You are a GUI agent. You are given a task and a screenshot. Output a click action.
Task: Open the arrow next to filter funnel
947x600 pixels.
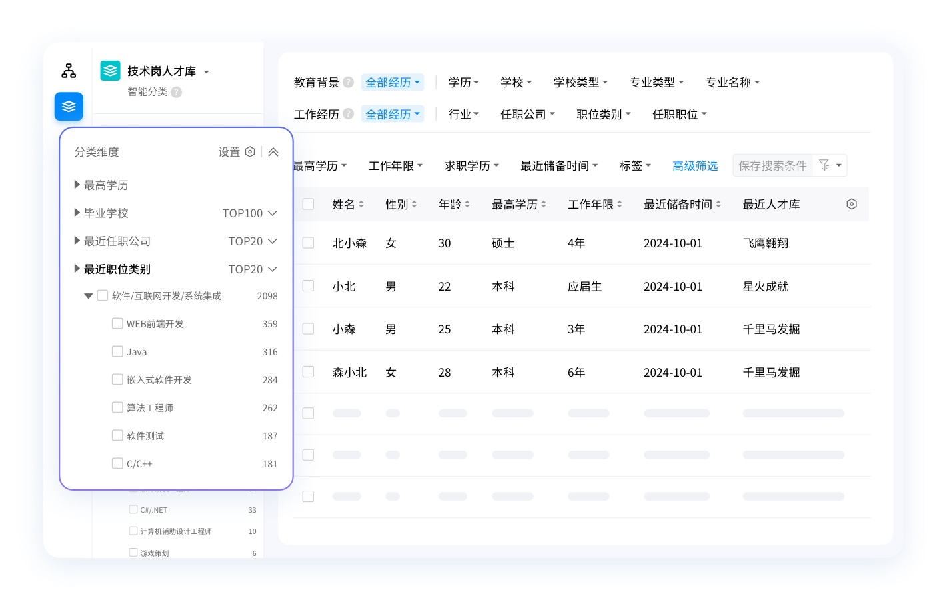[x=839, y=165]
